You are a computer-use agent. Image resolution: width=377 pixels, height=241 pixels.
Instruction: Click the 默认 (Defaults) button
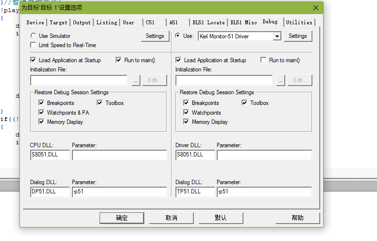pyautogui.click(x=221, y=218)
